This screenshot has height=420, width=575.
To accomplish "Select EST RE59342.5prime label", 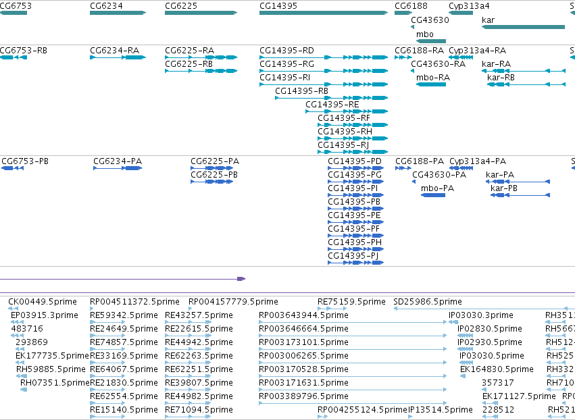I will [x=124, y=315].
